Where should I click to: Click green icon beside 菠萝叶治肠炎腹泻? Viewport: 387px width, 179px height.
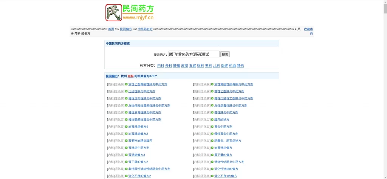pyautogui.click(x=127, y=141)
